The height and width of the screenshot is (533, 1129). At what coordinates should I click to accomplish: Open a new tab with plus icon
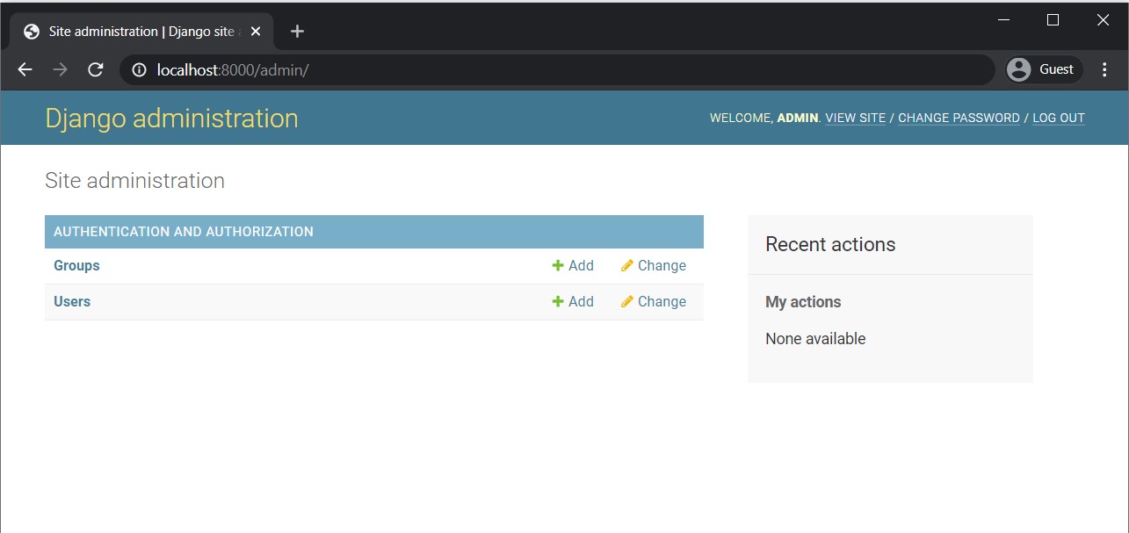pos(297,32)
